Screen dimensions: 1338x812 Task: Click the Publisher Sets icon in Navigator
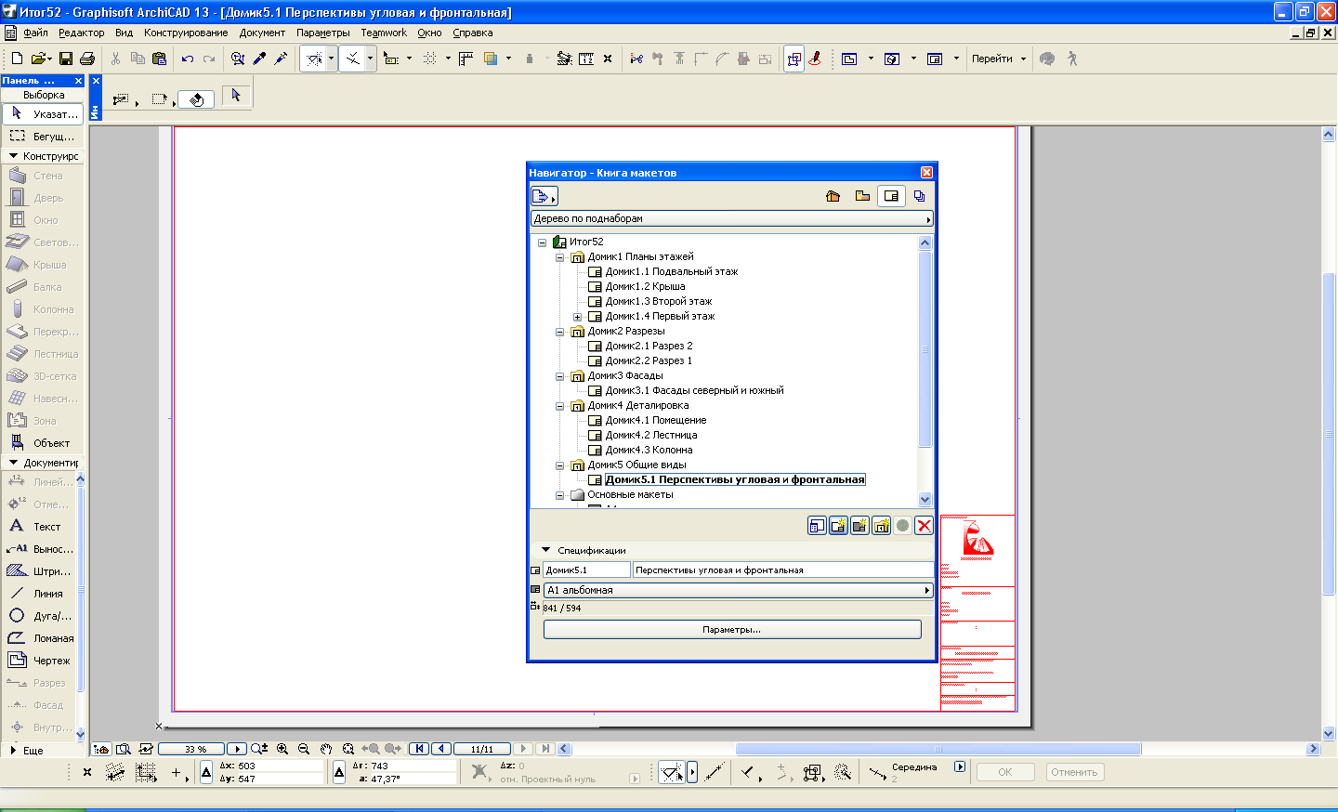pos(920,196)
